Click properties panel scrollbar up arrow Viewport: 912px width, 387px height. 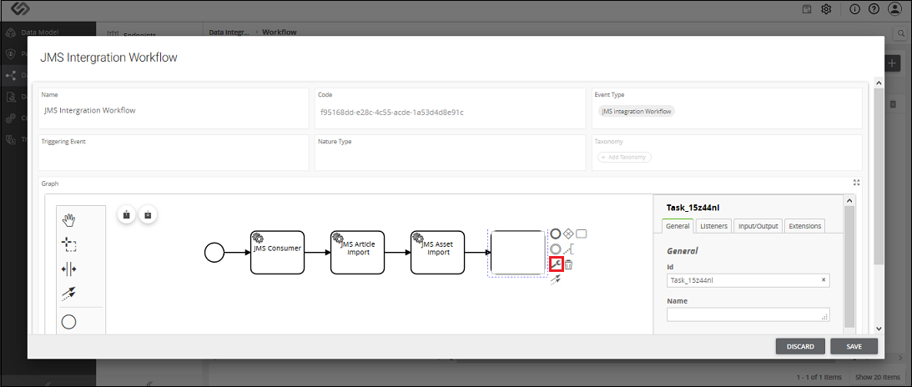[849, 200]
